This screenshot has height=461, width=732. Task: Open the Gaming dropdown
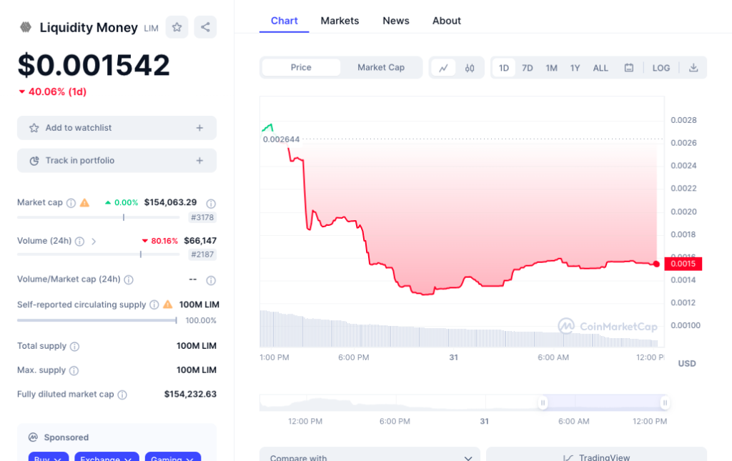pos(172,458)
